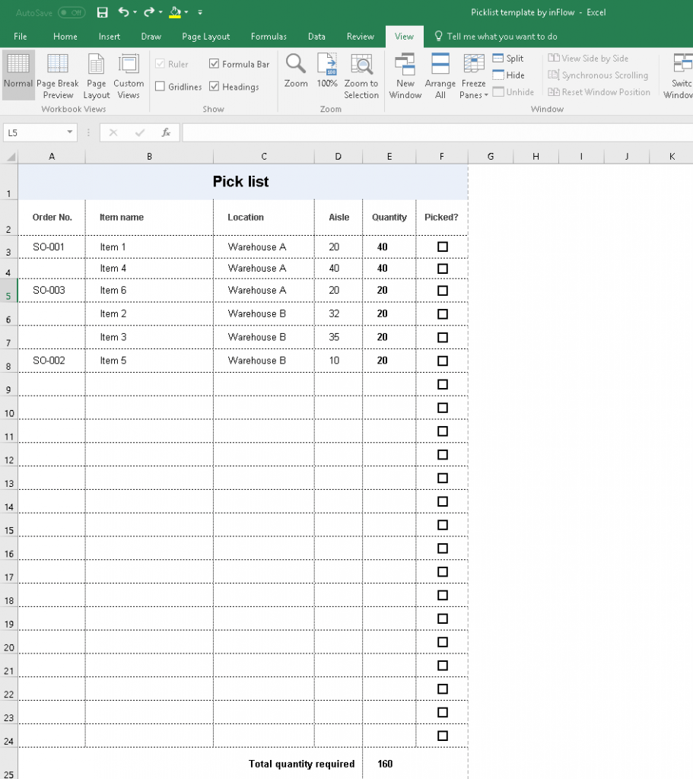Select Page Break Preview view
Screen dimensions: 693x779
(x=58, y=75)
